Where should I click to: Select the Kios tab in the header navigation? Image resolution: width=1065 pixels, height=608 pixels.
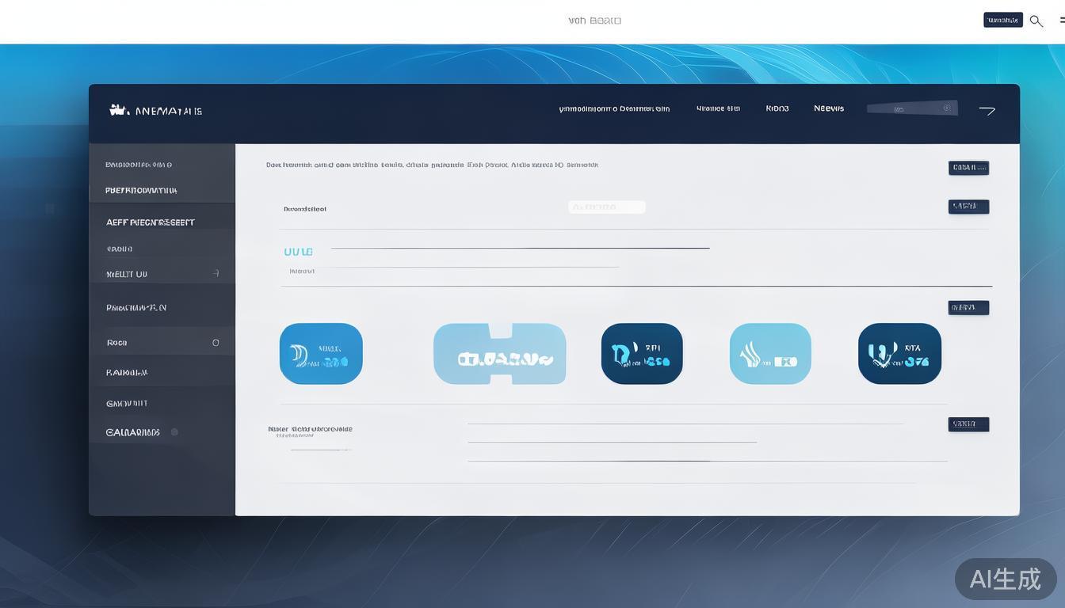point(777,108)
